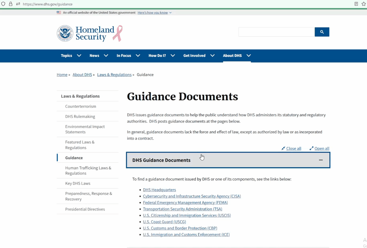Select DHS Rulemaking in sidebar
The image size is (367, 248).
[x=80, y=116]
